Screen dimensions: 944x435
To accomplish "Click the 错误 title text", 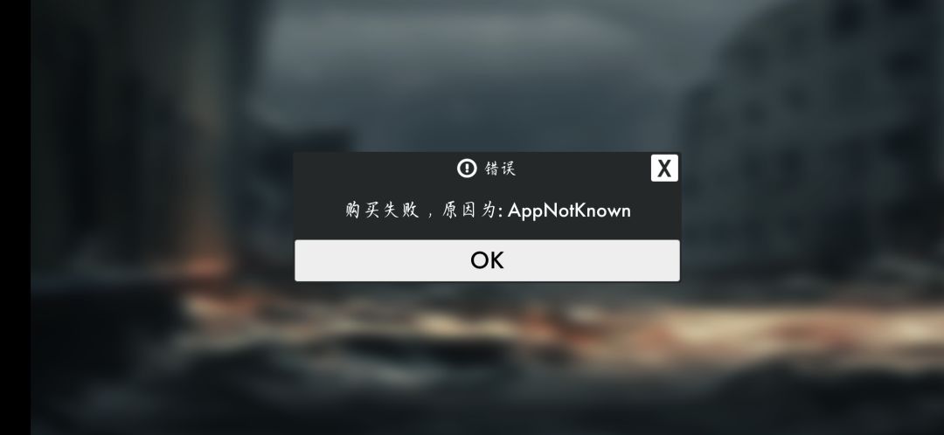I will coord(500,169).
